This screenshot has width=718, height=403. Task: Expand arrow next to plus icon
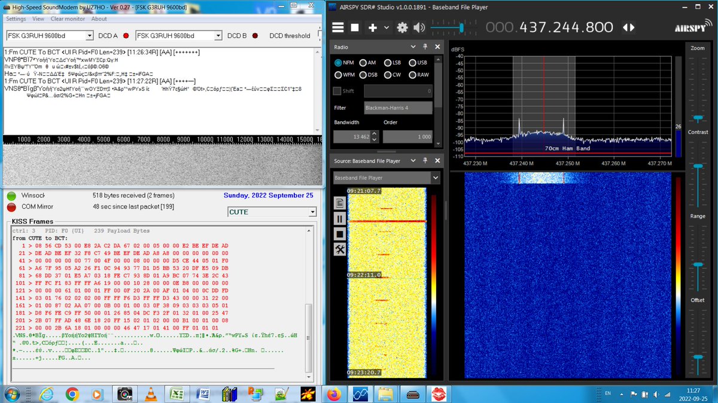tap(386, 28)
